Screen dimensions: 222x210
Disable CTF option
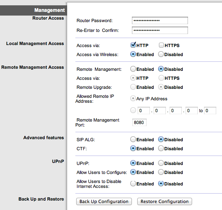[x=161, y=149]
